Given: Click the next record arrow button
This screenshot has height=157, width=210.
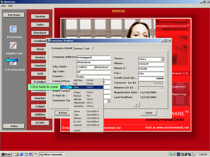Looking at the screenshot, I should coord(136,104).
